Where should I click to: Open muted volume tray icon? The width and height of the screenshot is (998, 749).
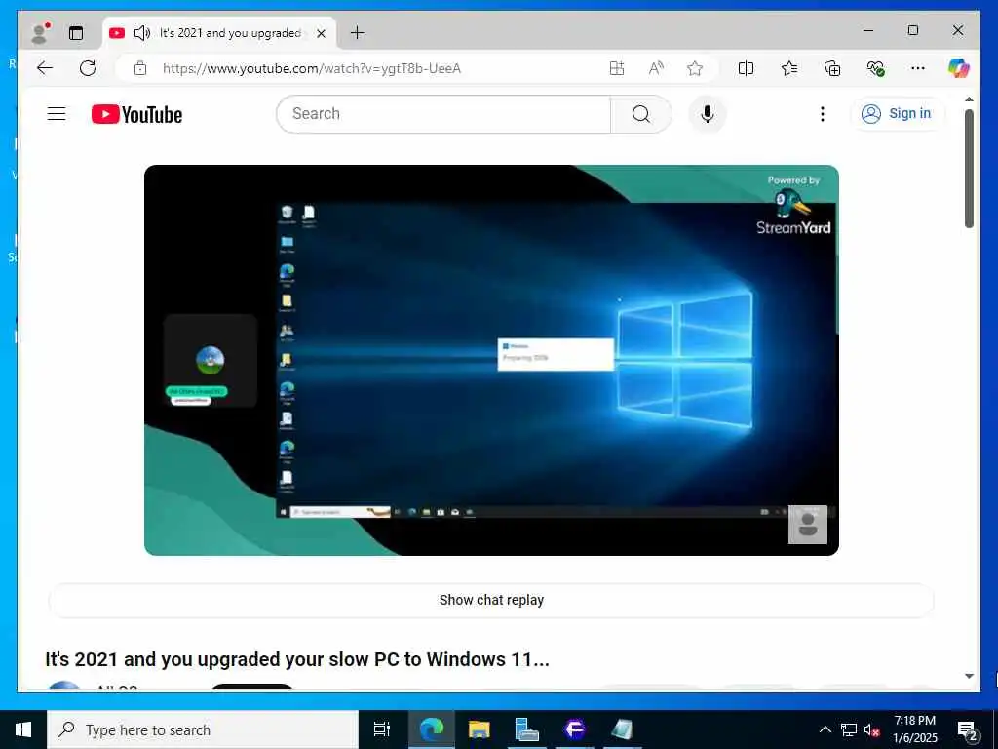coord(872,729)
